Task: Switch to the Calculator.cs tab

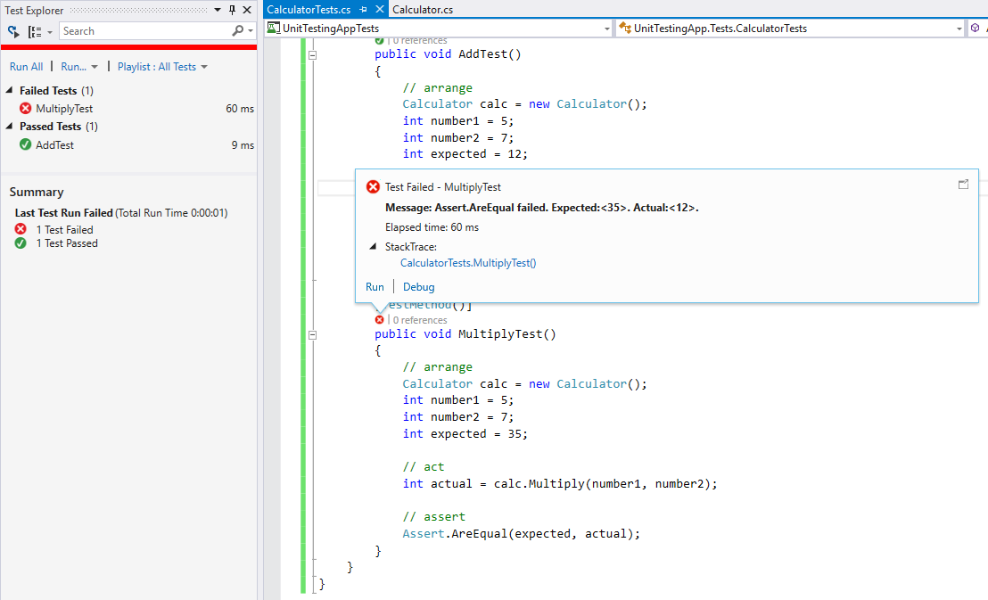Action: point(423,10)
